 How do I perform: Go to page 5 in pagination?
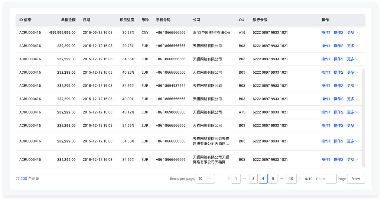click(x=273, y=179)
